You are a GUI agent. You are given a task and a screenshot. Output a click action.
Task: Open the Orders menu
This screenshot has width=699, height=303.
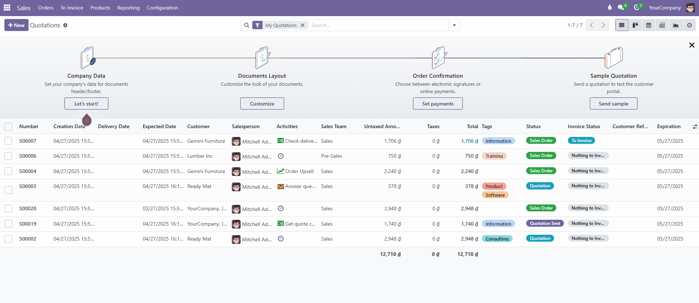46,8
